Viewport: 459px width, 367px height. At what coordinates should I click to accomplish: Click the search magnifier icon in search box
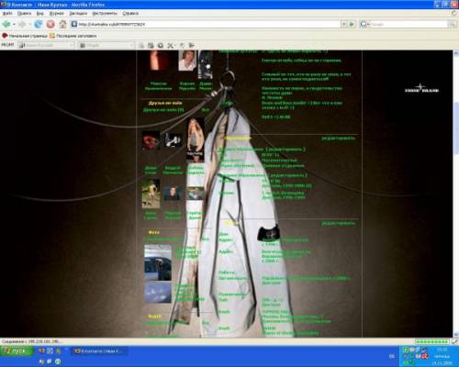point(452,24)
